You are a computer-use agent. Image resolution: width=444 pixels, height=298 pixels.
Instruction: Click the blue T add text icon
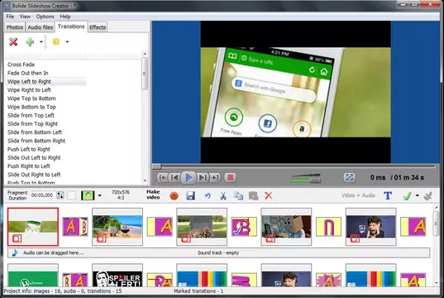388,195
